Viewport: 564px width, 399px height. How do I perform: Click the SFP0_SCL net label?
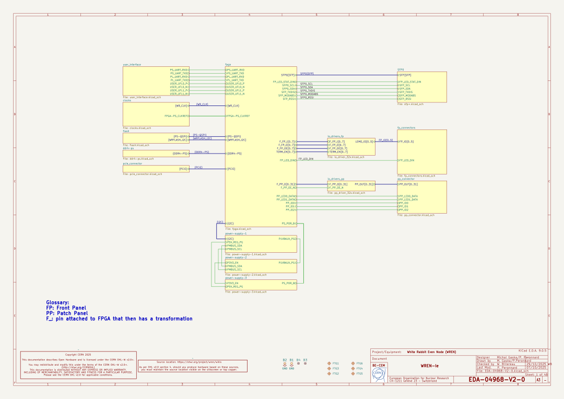click(307, 84)
